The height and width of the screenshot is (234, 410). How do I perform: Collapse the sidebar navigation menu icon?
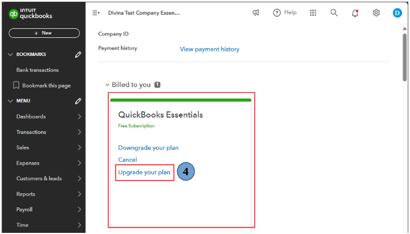pos(96,13)
